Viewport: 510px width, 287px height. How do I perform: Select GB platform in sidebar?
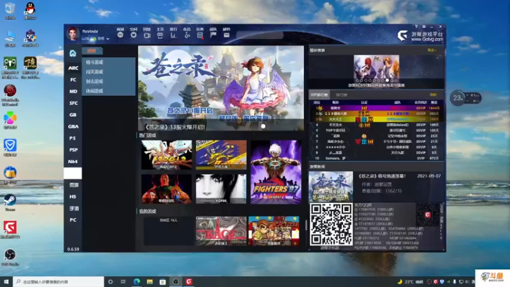(73, 115)
